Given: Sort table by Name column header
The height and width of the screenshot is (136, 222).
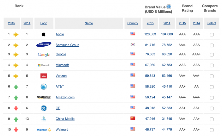Looking at the screenshot, I should [89, 23].
